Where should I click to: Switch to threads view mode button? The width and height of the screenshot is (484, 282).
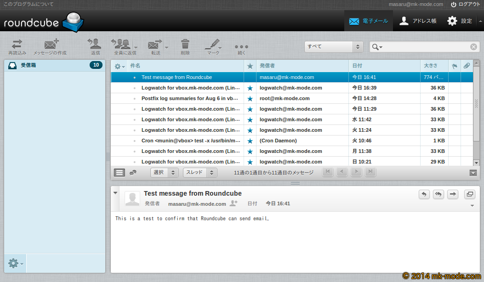(133, 173)
